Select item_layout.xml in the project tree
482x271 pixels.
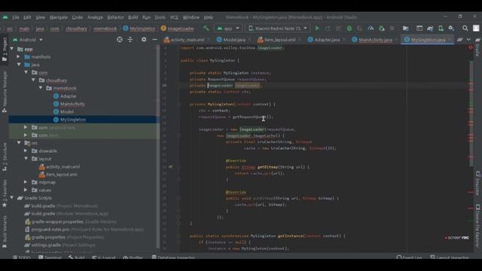click(62, 175)
